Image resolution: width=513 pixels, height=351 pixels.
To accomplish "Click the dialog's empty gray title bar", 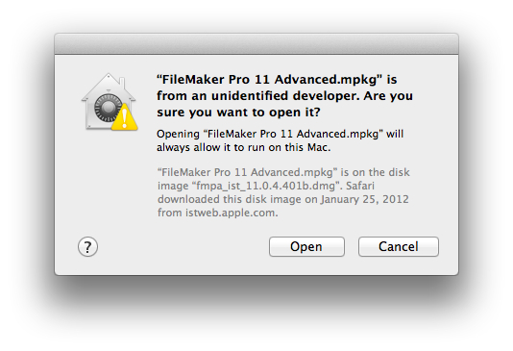I will pos(256,43).
